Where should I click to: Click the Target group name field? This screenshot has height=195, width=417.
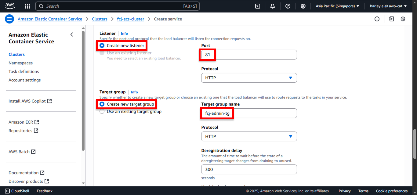(x=249, y=113)
